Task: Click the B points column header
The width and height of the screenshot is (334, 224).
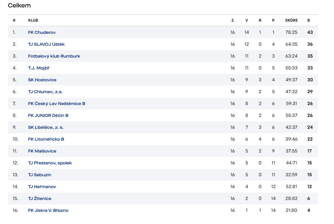Action: (309, 20)
